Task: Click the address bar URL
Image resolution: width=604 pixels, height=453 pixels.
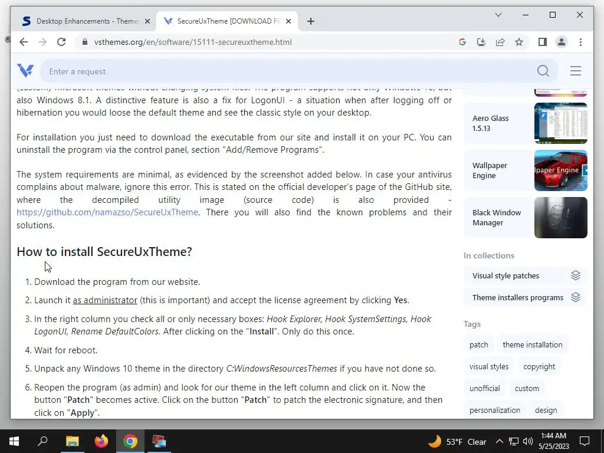Action: click(x=193, y=42)
